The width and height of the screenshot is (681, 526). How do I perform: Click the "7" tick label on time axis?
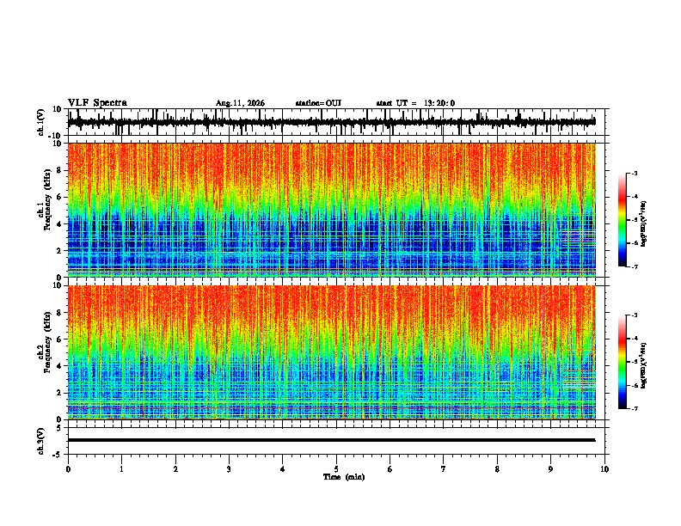[x=444, y=469]
